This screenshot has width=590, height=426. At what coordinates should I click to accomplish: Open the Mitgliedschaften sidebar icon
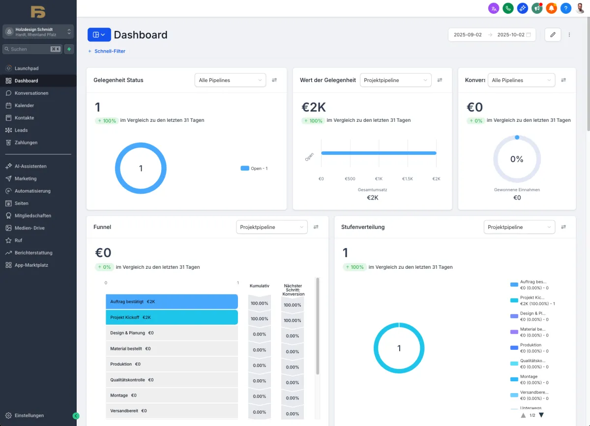click(x=9, y=216)
